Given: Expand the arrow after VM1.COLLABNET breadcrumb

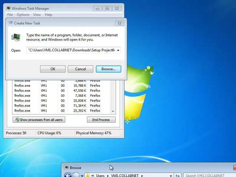Looking at the screenshot, I should click(142, 176).
